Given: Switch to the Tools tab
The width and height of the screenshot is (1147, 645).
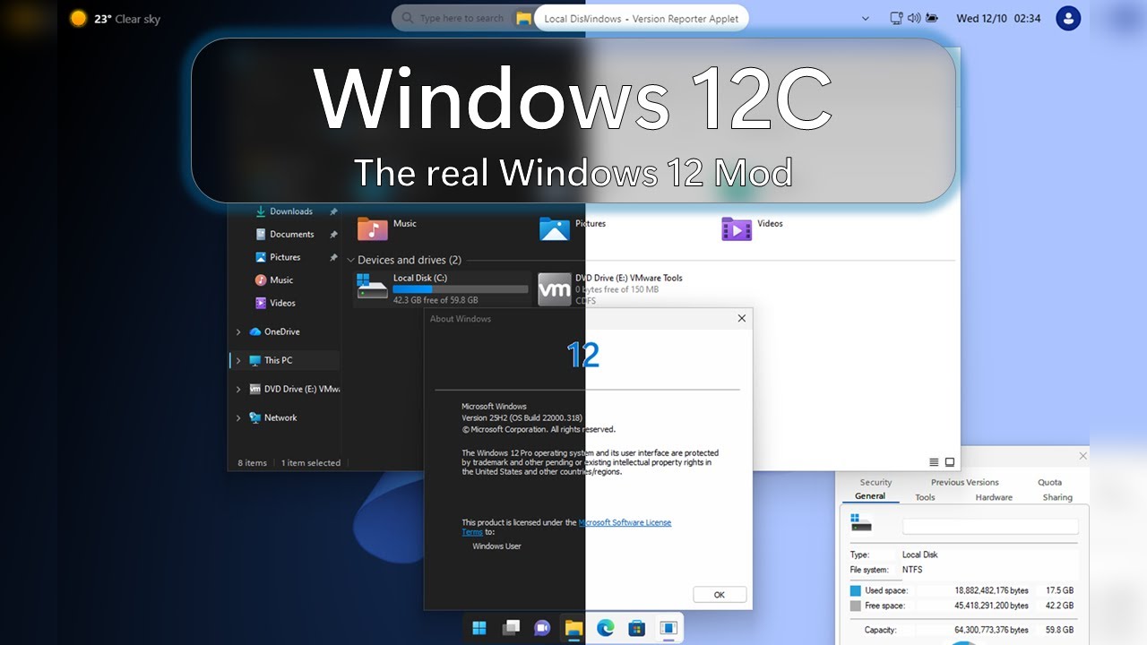Looking at the screenshot, I should 925,497.
